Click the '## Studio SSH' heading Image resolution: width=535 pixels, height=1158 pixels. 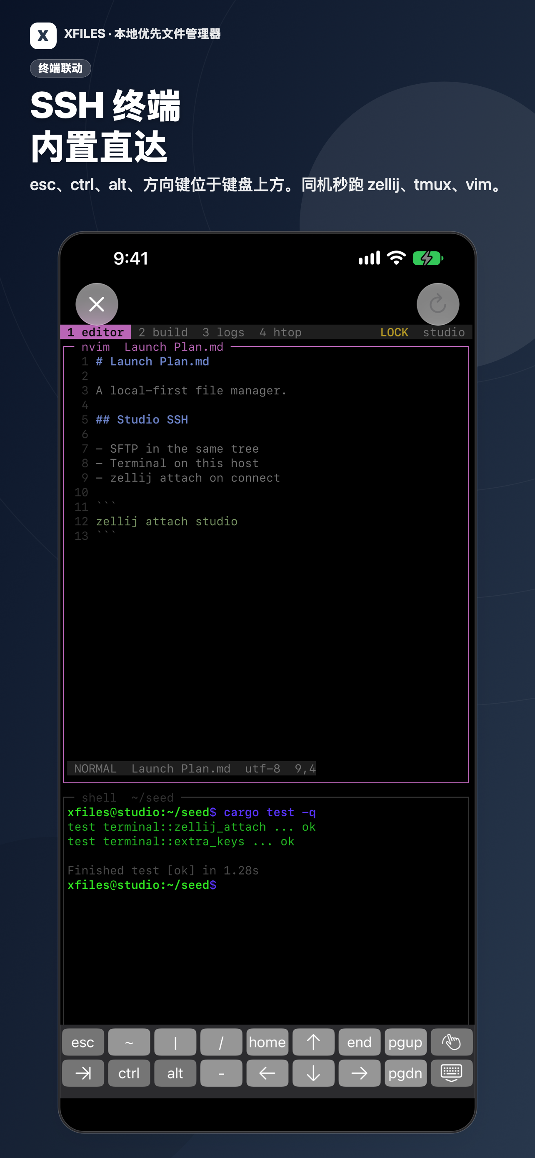tap(142, 419)
